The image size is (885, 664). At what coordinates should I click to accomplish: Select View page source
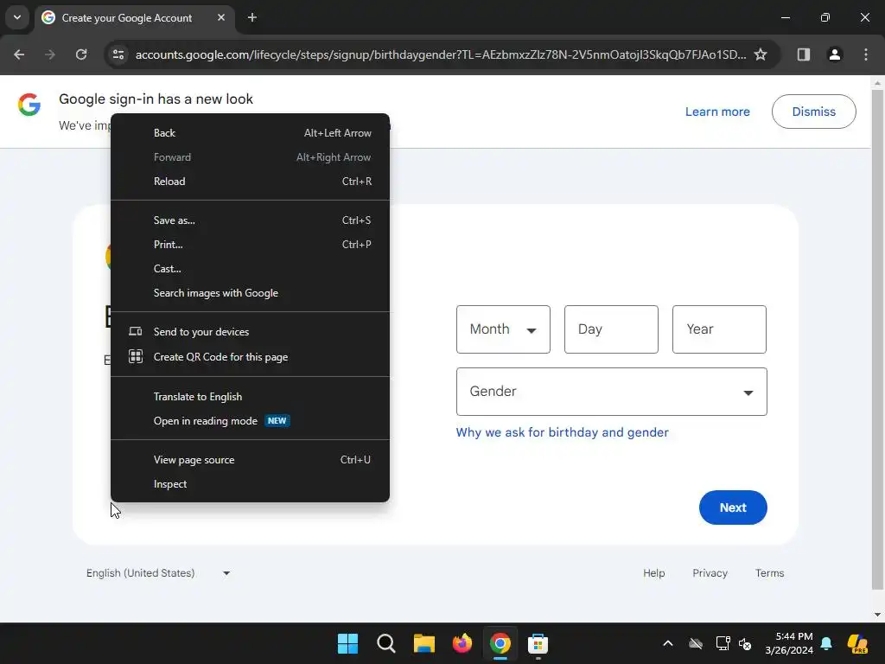coord(250,460)
